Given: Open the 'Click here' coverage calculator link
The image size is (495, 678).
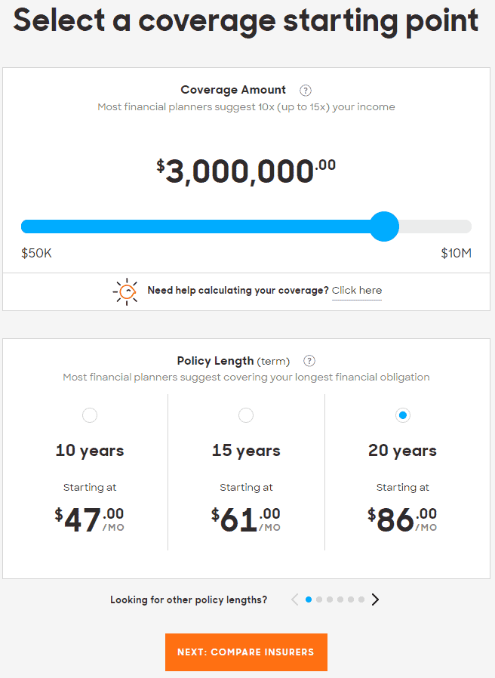Looking at the screenshot, I should (x=357, y=291).
